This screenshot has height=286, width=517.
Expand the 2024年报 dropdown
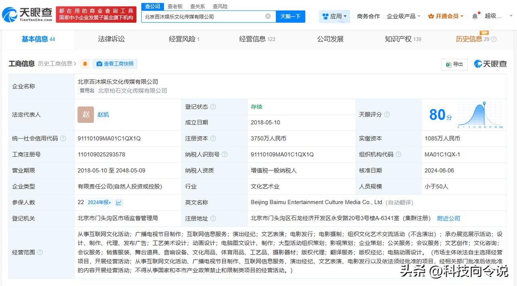(99, 202)
